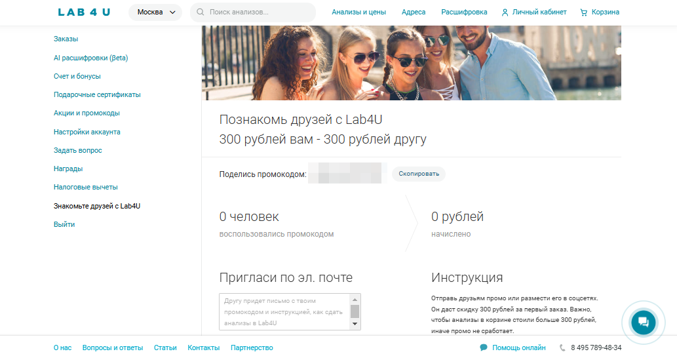
Task: Open the live chat bubble widget
Action: 644,322
